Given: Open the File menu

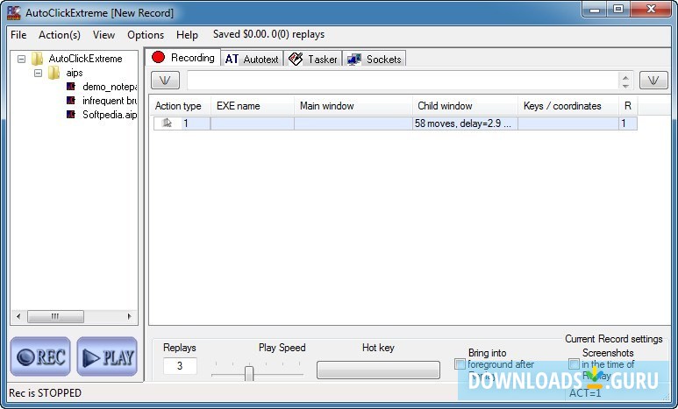Looking at the screenshot, I should click(18, 34).
